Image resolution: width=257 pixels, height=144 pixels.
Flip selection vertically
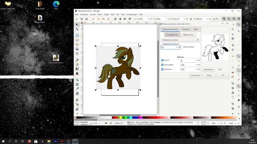click(x=108, y=19)
